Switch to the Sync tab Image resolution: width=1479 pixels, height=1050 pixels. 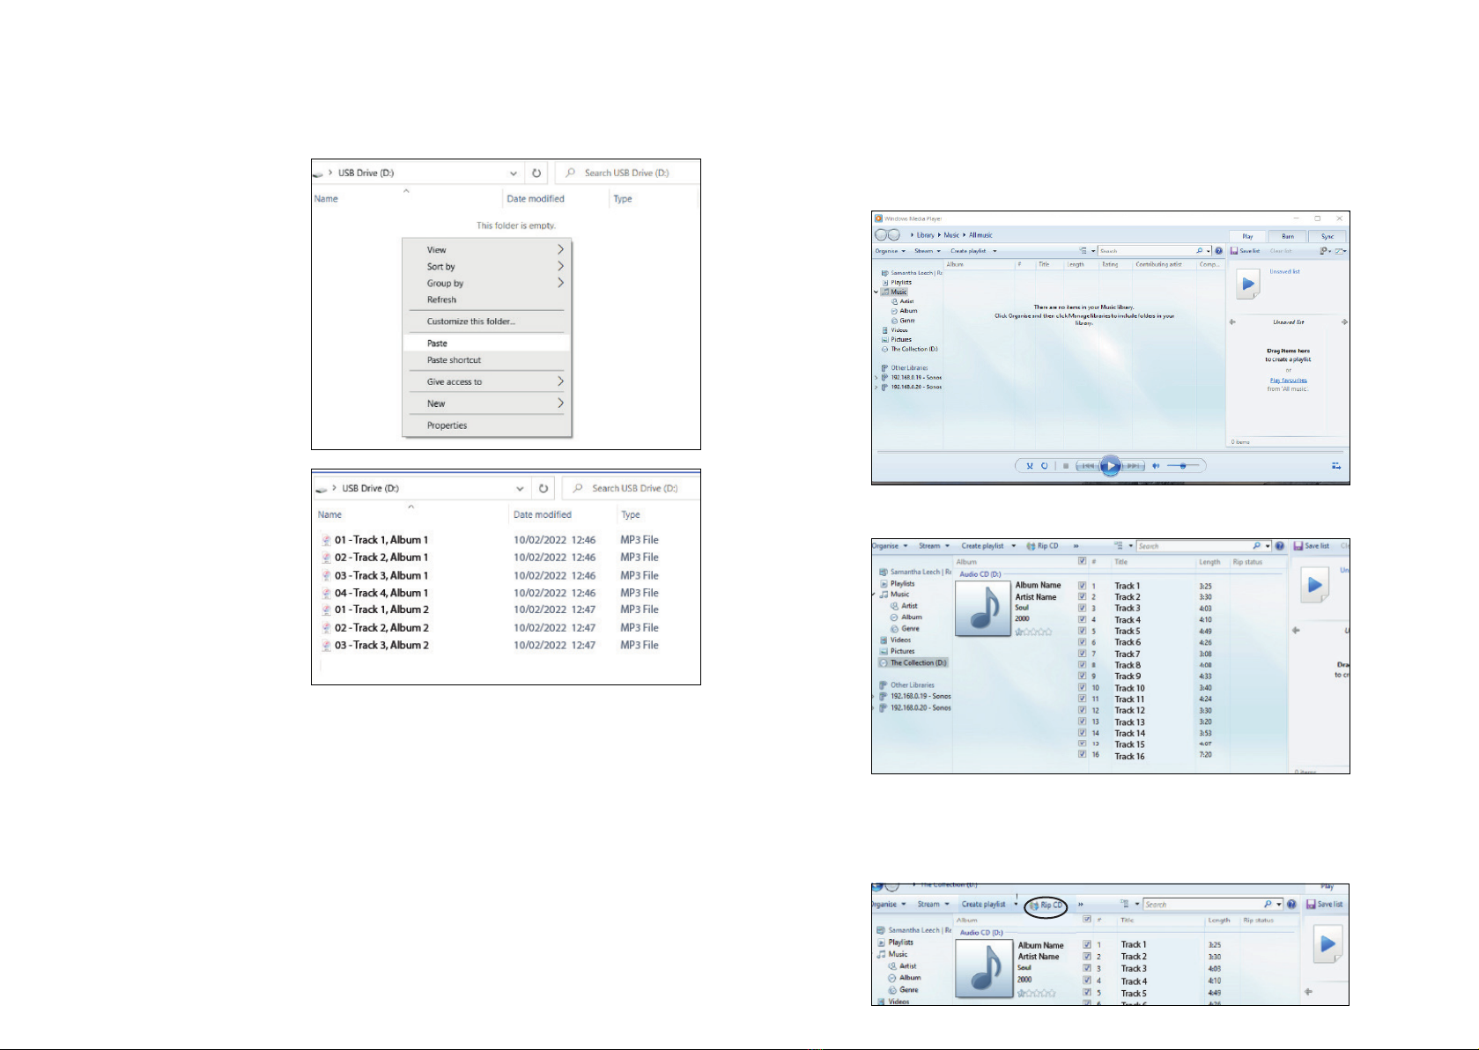pos(1327,236)
